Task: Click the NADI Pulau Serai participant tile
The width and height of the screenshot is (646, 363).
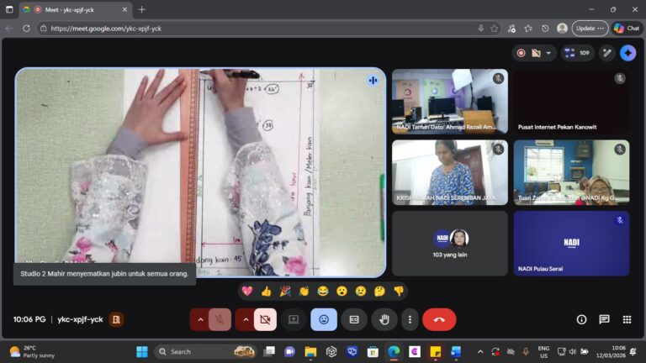Action: pyautogui.click(x=571, y=243)
